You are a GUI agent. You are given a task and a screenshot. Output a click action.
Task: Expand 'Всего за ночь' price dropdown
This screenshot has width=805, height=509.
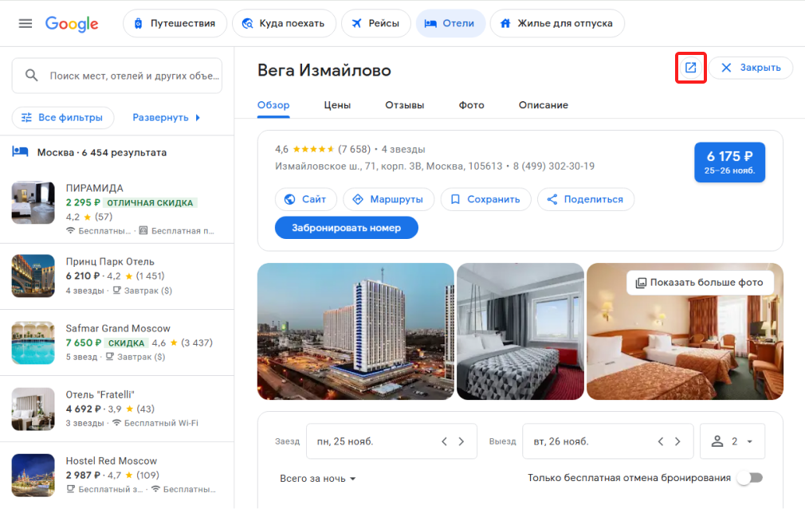click(318, 478)
